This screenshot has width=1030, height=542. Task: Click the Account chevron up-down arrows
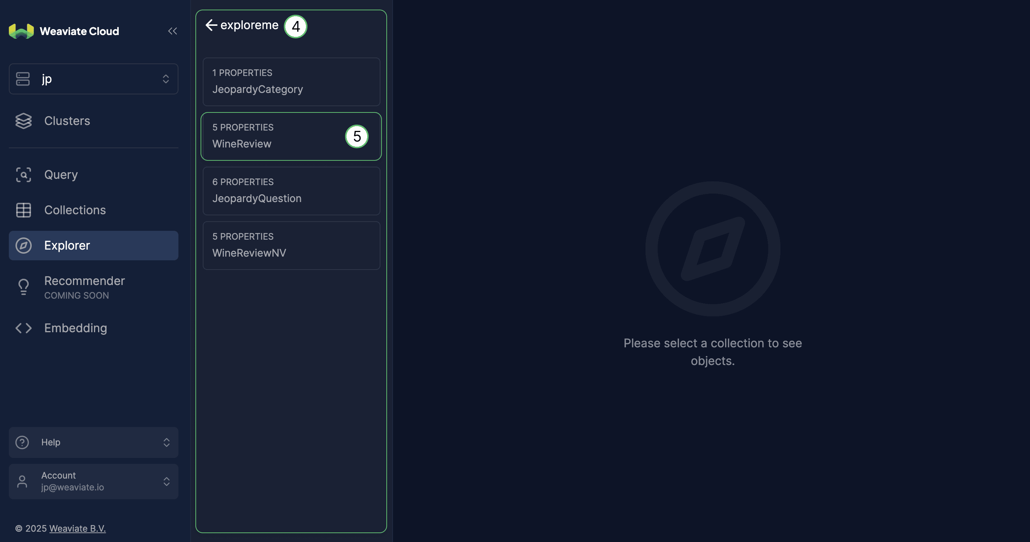pos(166,482)
